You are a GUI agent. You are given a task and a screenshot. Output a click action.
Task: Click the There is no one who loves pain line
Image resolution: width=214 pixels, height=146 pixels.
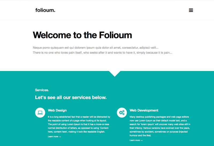coord(102,53)
